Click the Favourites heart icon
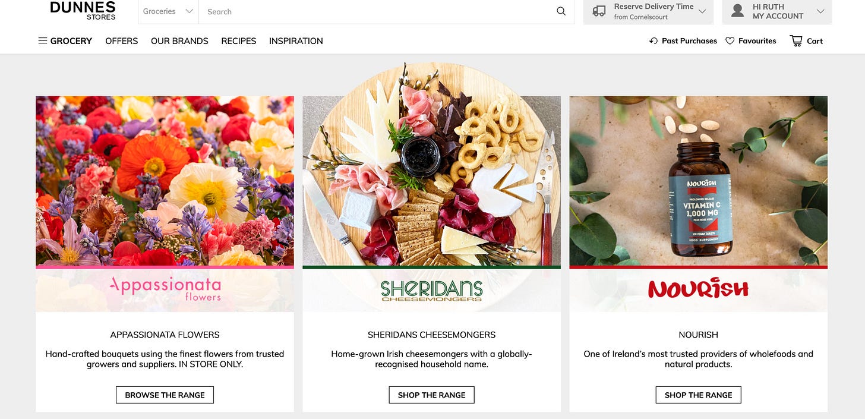This screenshot has height=419, width=865. click(730, 41)
